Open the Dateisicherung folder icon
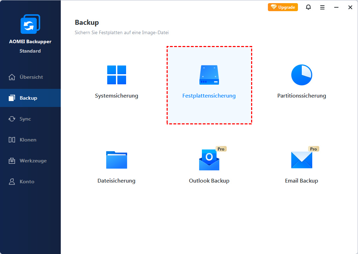The image size is (358, 254). tap(117, 160)
